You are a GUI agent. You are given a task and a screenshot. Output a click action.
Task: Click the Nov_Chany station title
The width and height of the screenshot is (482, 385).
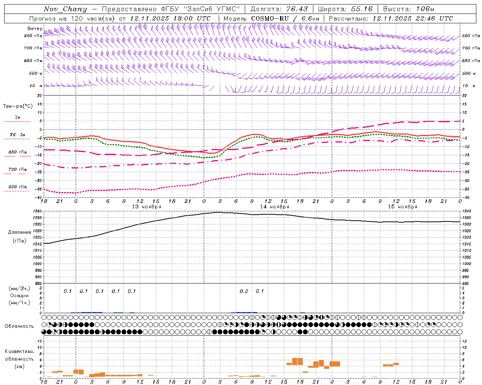tap(65, 9)
